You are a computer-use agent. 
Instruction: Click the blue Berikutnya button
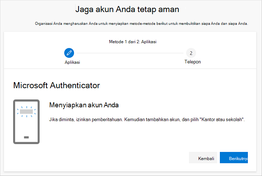(234, 158)
